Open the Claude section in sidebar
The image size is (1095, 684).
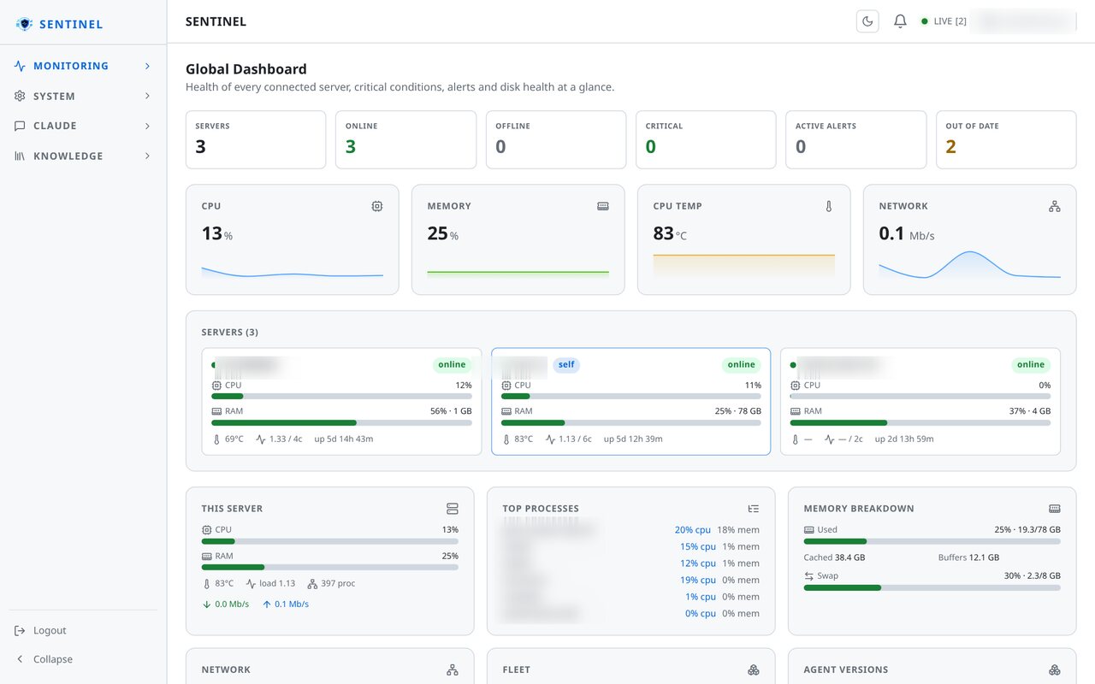click(x=83, y=126)
